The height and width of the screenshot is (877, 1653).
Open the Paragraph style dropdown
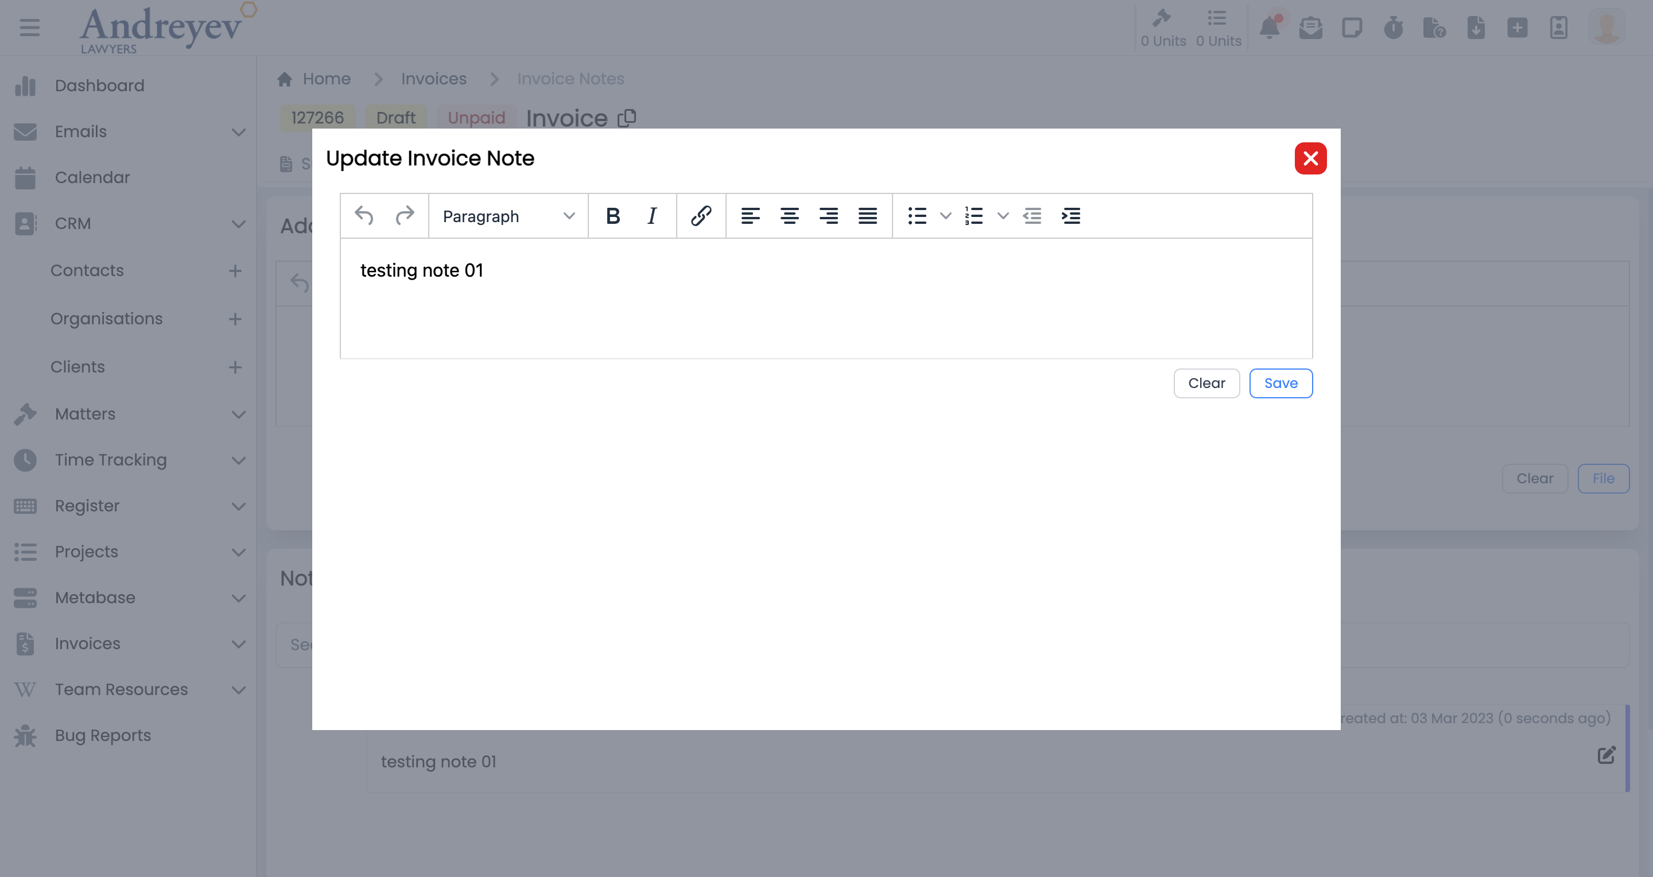pyautogui.click(x=507, y=216)
